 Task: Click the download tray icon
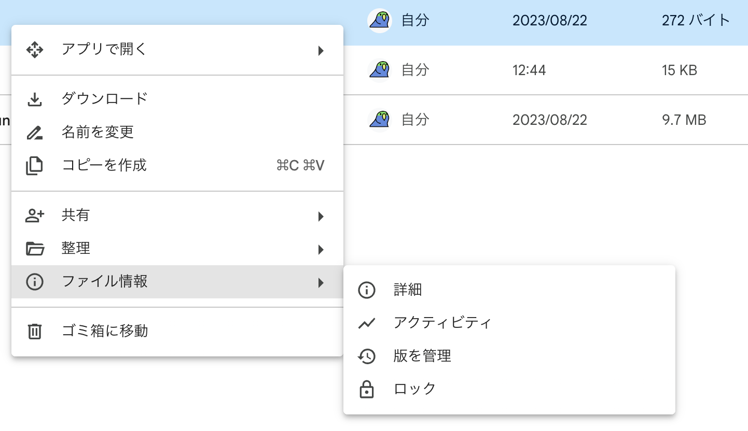(x=34, y=99)
